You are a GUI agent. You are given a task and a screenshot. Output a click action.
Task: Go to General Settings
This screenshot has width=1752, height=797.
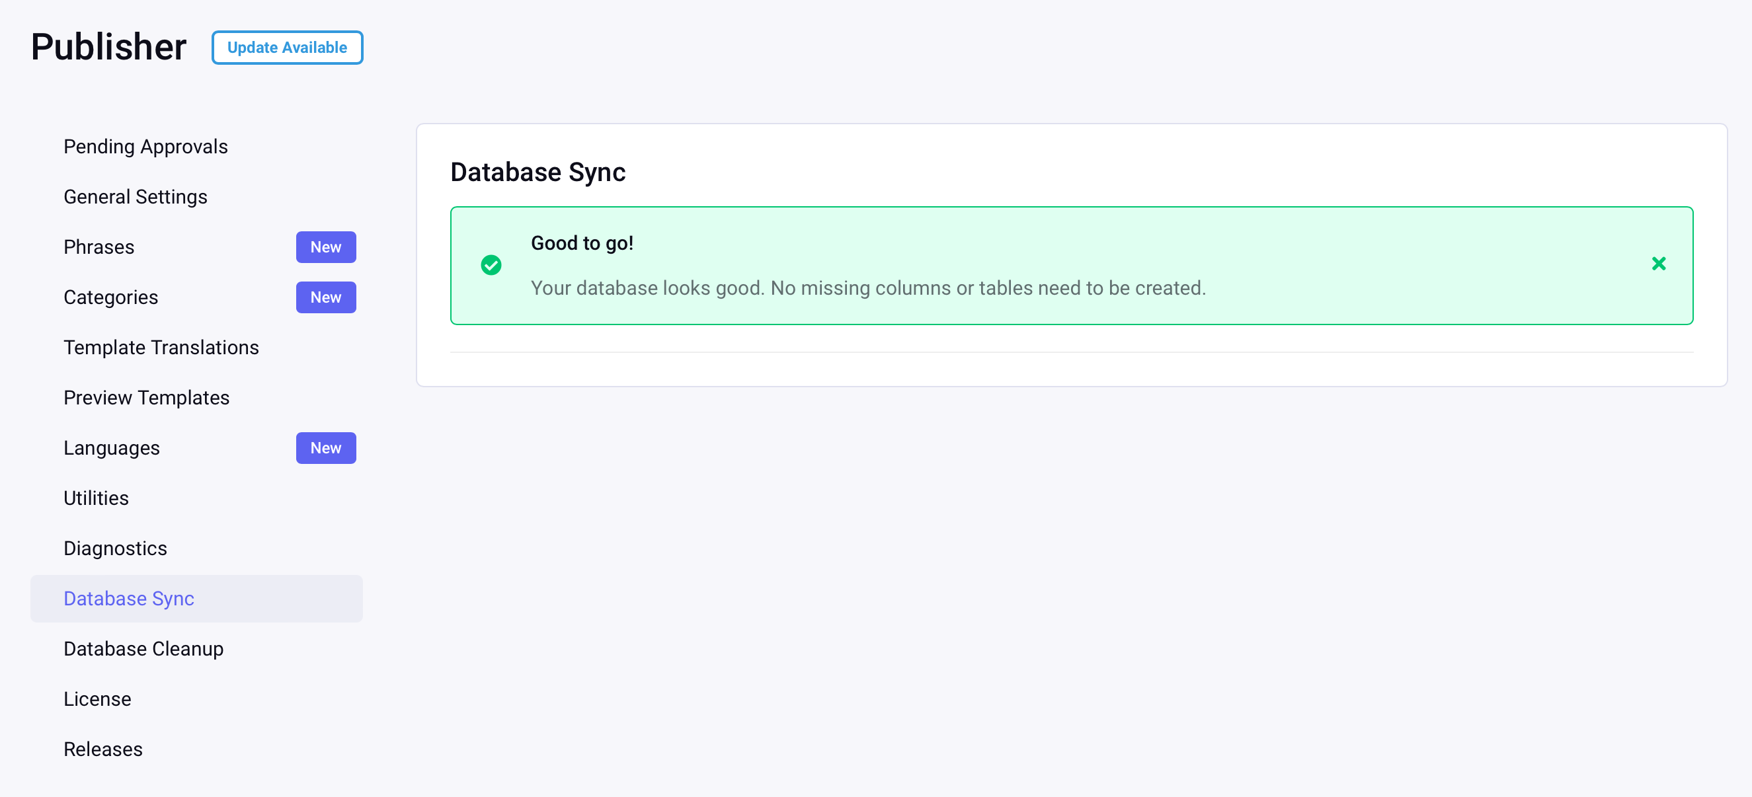[x=196, y=197]
